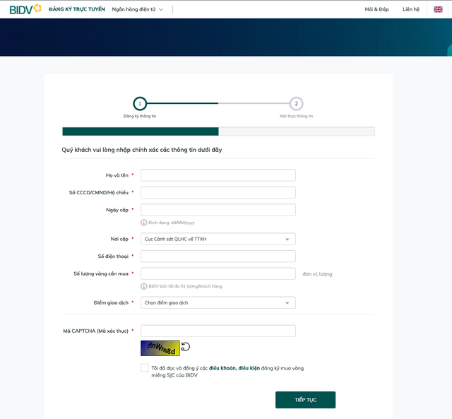Focus the Số CCCD/CMND/Hộ chiếu field
Image resolution: width=452 pixels, height=419 pixels.
pyautogui.click(x=218, y=192)
